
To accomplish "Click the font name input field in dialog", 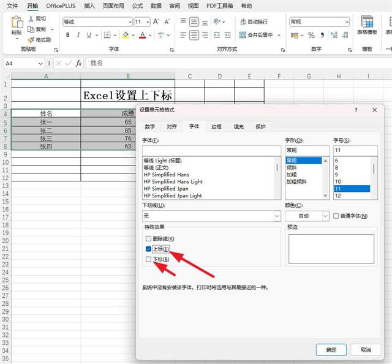I will (x=211, y=151).
